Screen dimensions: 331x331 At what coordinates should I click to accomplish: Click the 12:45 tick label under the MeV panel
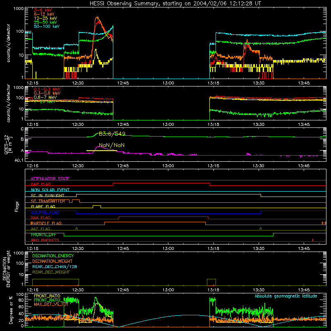click(x=123, y=125)
